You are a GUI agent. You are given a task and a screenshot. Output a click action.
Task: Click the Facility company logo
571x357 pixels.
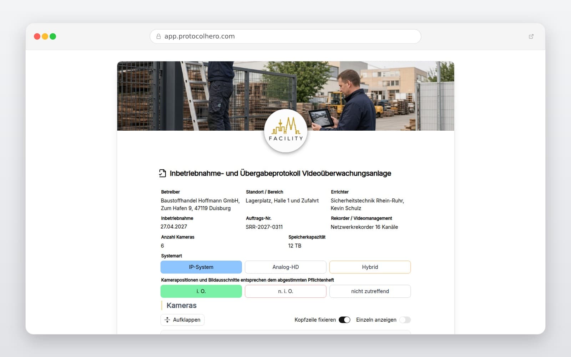pyautogui.click(x=285, y=131)
